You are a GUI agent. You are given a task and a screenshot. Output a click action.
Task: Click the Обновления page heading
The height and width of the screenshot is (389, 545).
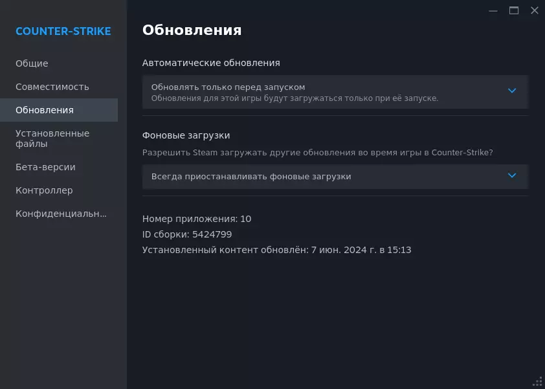click(x=192, y=30)
